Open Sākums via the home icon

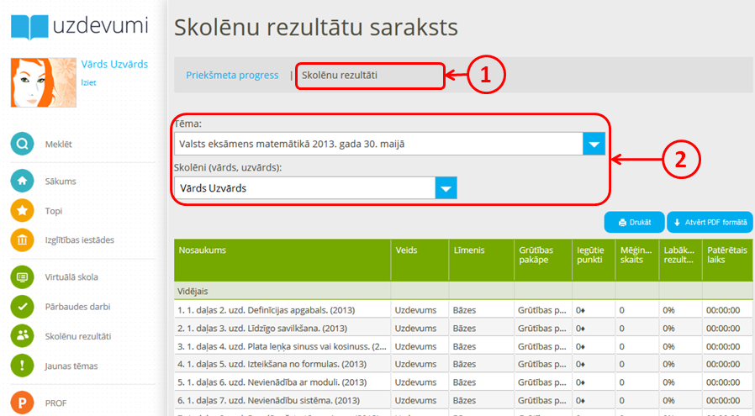pyautogui.click(x=23, y=181)
